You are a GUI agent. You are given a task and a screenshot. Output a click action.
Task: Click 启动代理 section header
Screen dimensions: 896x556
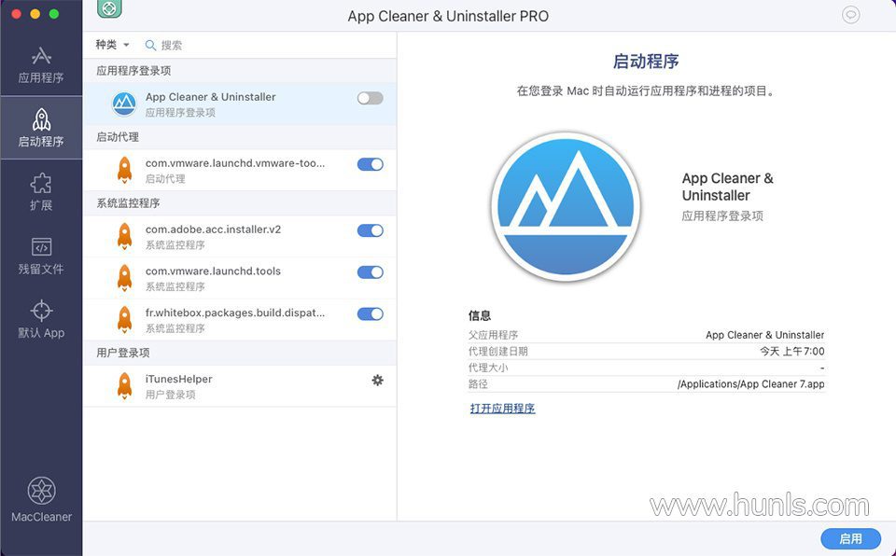click(118, 137)
